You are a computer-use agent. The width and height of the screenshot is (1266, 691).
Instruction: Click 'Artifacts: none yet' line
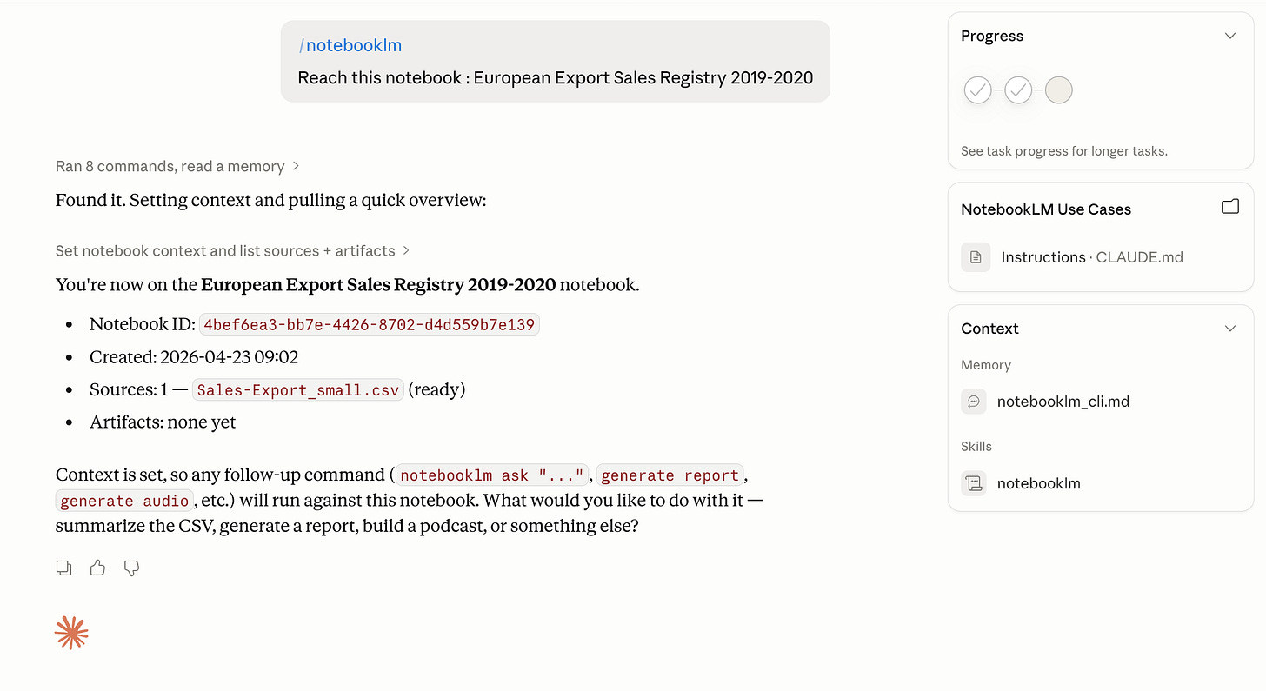[163, 422]
